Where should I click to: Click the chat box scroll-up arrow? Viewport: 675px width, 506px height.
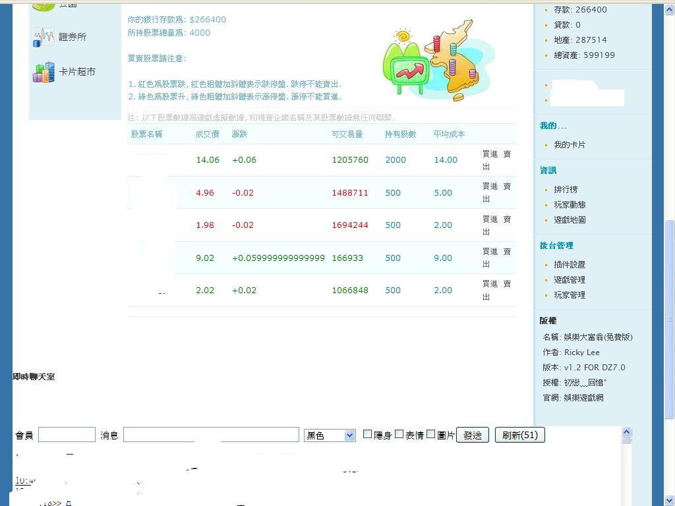coord(627,432)
